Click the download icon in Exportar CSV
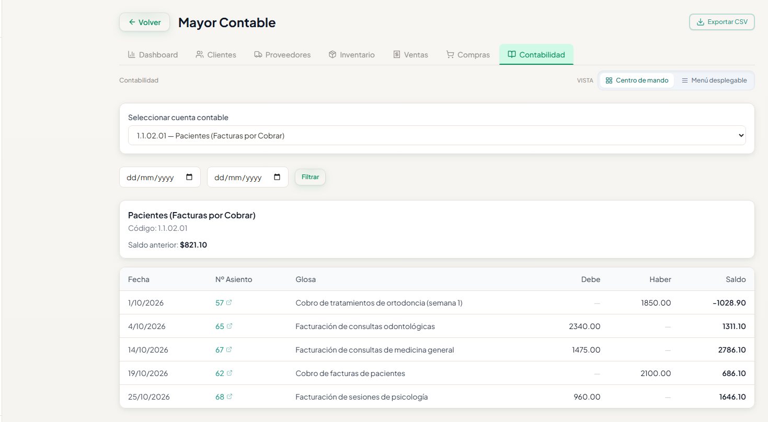The width and height of the screenshot is (768, 422). (x=701, y=22)
